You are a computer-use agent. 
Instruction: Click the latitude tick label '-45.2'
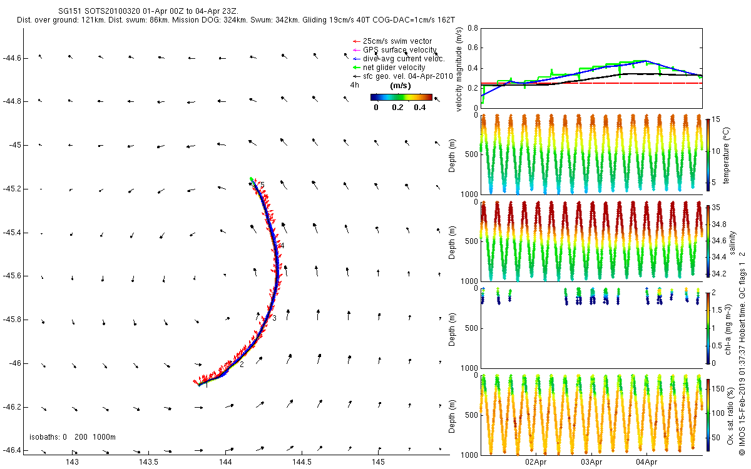click(x=11, y=189)
